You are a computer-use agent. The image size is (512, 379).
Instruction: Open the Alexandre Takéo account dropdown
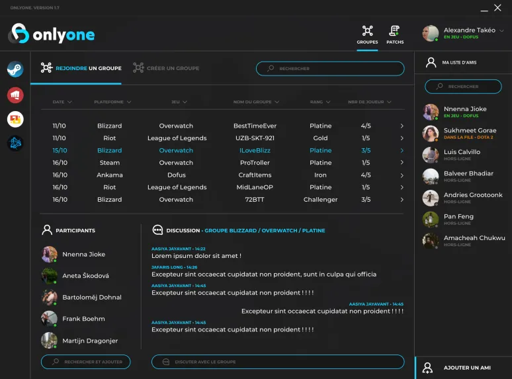pos(501,31)
